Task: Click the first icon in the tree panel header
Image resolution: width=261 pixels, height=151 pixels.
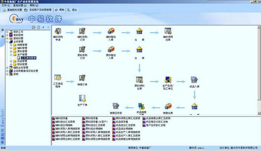Action: tap(34, 28)
